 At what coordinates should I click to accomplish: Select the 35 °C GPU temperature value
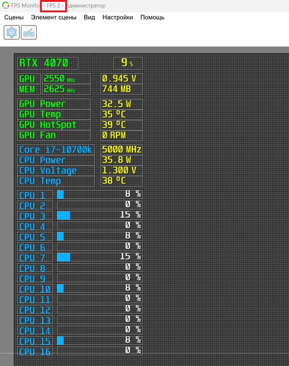[x=122, y=114]
